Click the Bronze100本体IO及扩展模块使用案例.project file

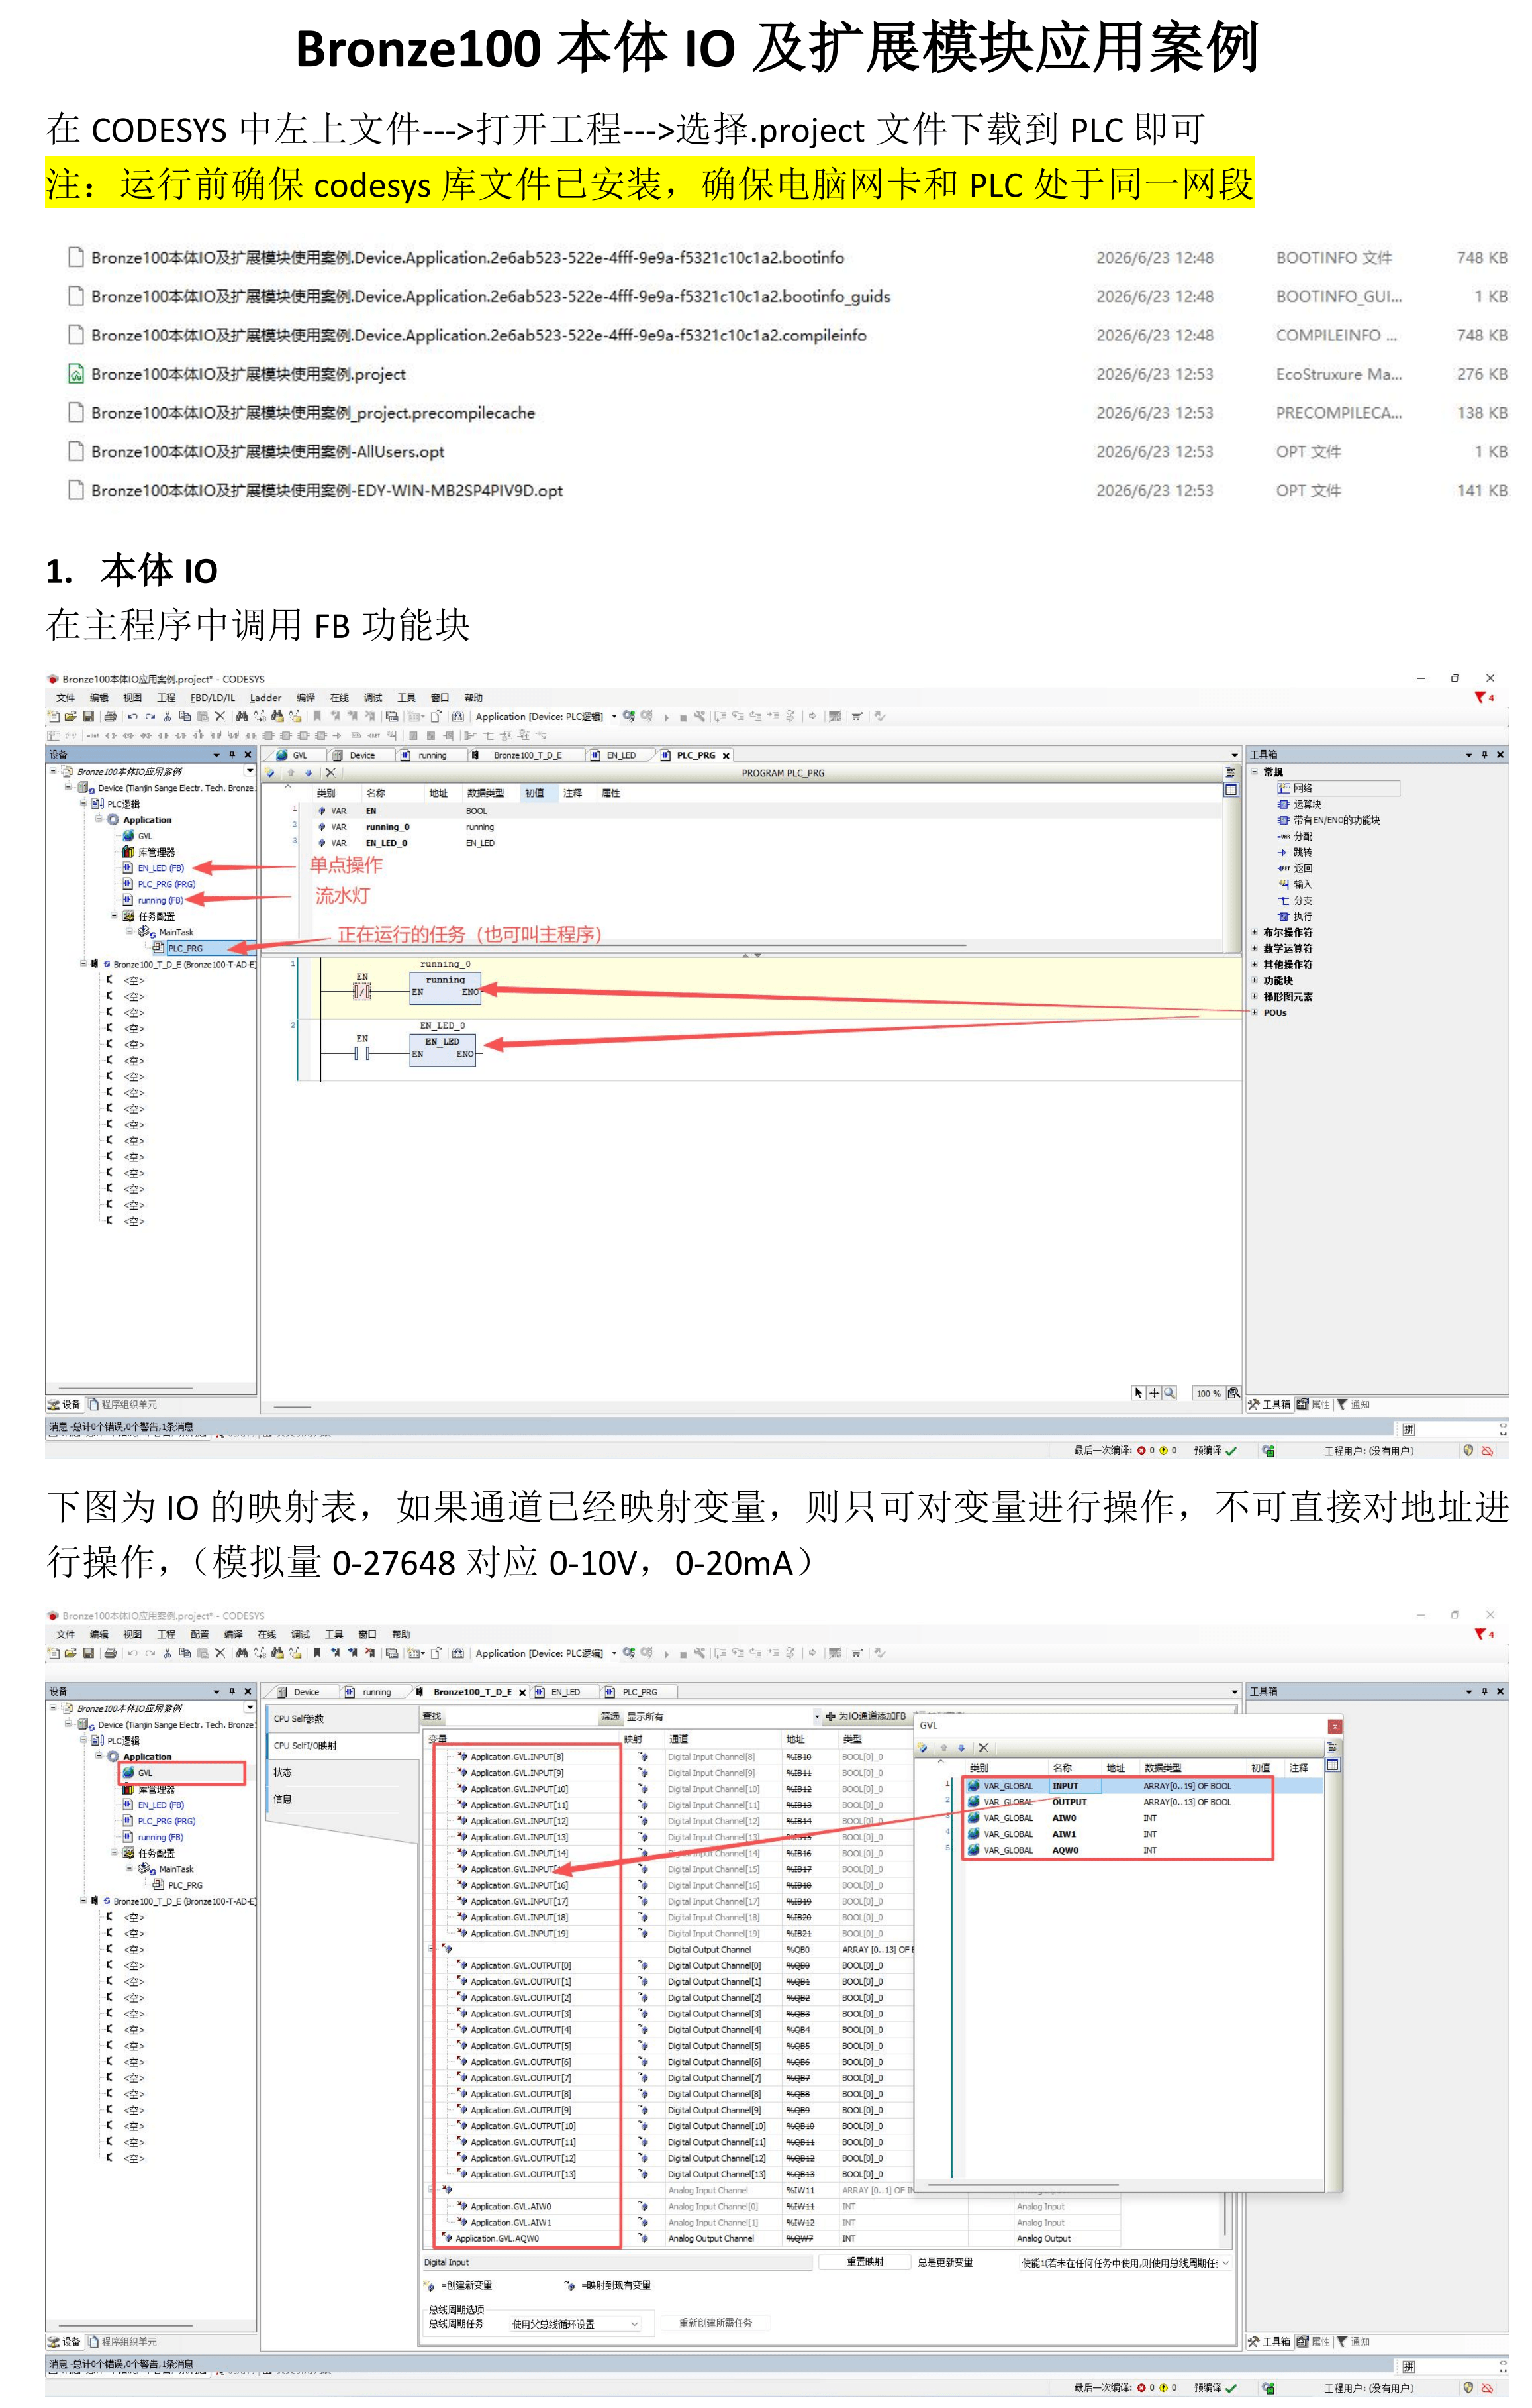(x=248, y=374)
